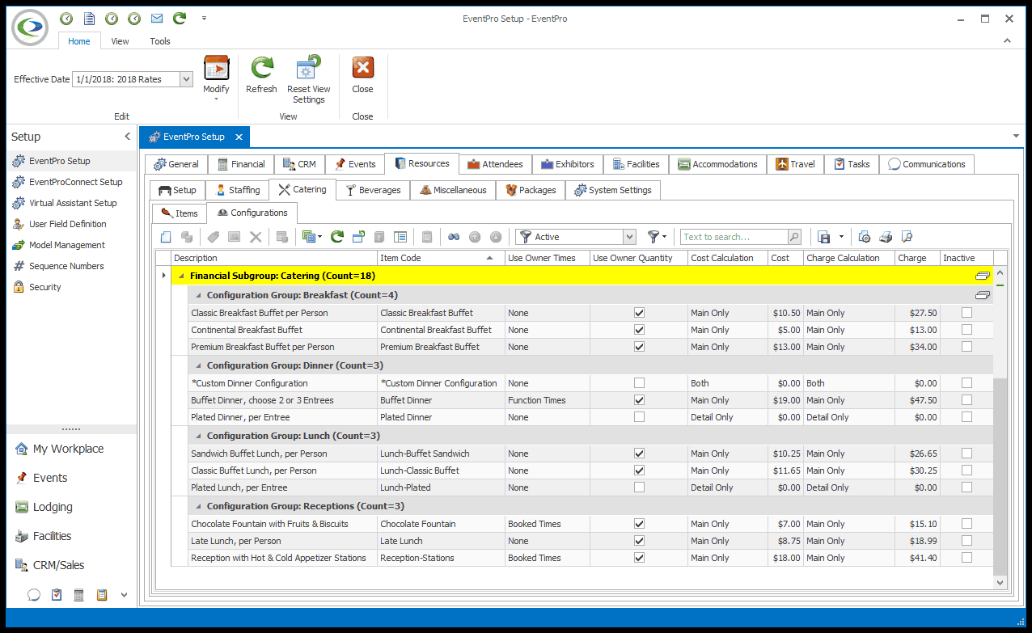Viewport: 1032px width, 633px height.
Task: Open the funnel filter options dropdown
Action: click(x=658, y=237)
